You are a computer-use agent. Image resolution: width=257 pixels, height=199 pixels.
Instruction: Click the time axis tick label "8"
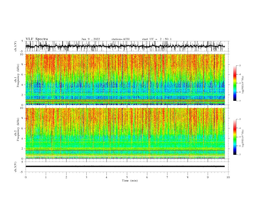(188, 177)
